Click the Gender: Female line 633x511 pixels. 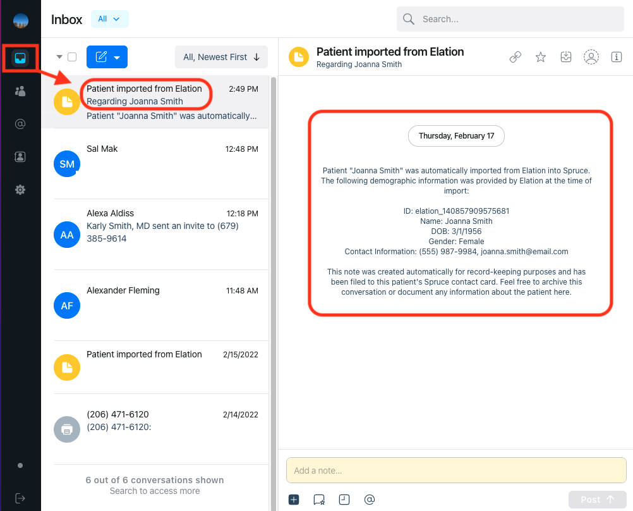[456, 242]
